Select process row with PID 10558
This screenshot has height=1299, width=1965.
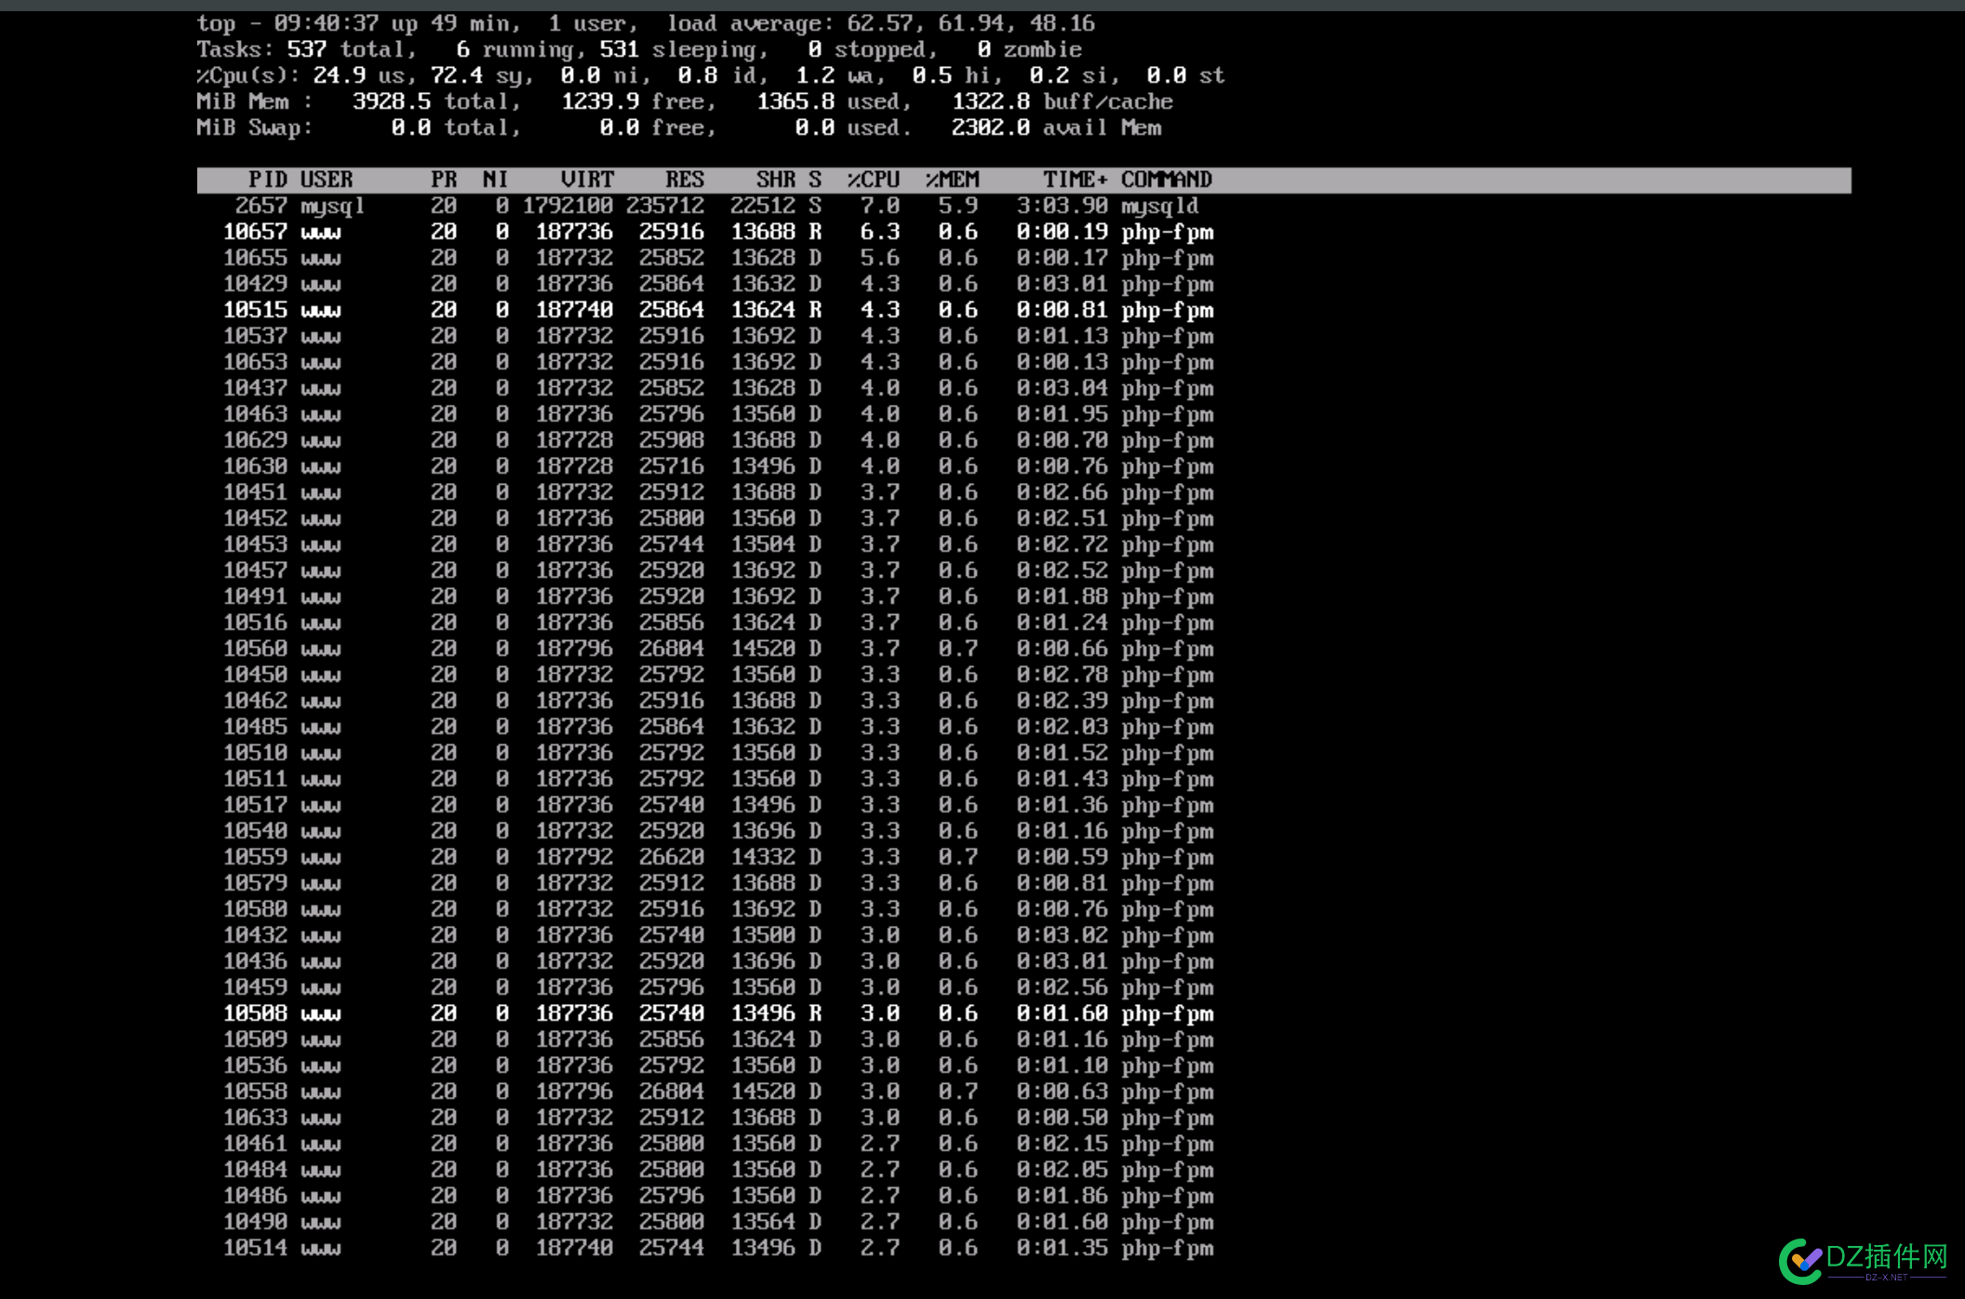coord(716,1091)
